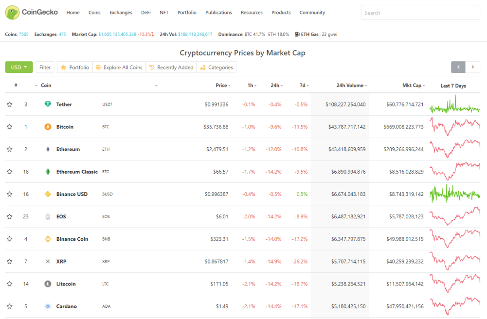Click the Bitcoin orange logo icon

[48, 126]
